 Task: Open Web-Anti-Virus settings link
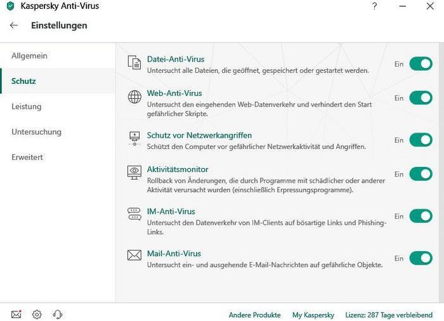pyautogui.click(x=174, y=93)
